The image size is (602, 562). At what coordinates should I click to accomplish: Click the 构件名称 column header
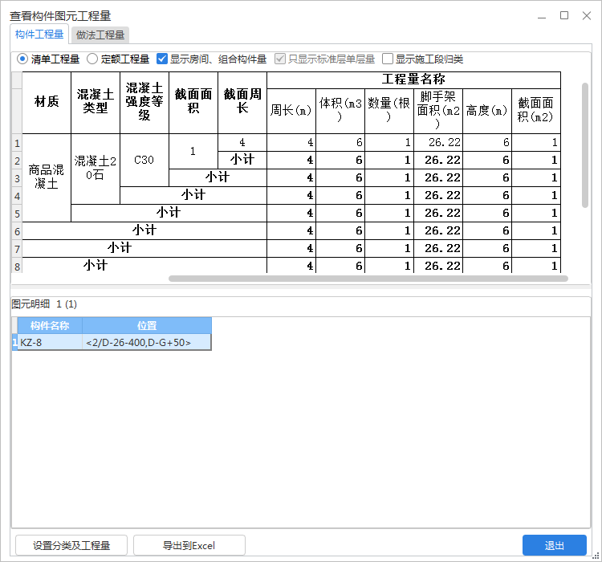50,326
